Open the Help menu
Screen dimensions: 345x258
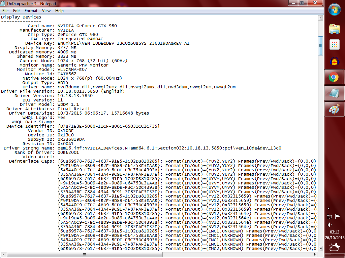click(x=59, y=10)
